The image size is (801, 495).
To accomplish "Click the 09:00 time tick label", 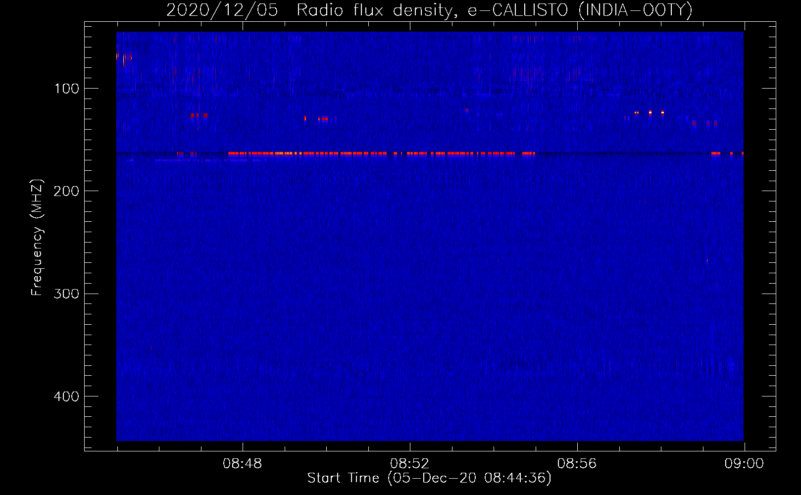I will click(744, 464).
